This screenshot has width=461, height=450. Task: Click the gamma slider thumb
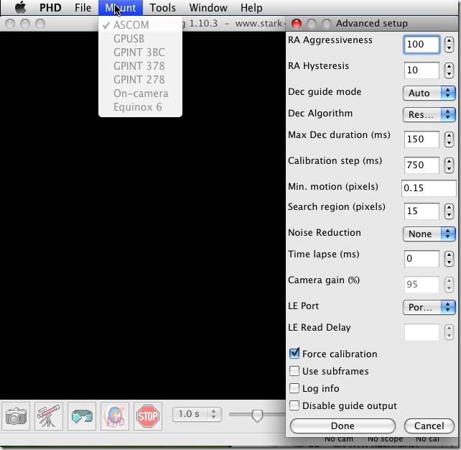257,415
